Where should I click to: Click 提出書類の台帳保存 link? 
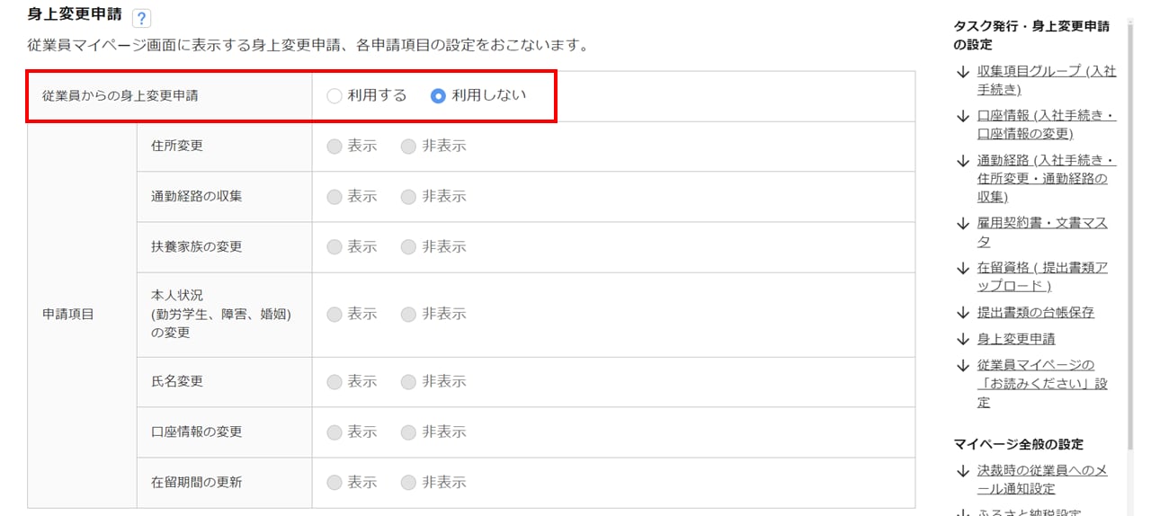tap(1035, 313)
